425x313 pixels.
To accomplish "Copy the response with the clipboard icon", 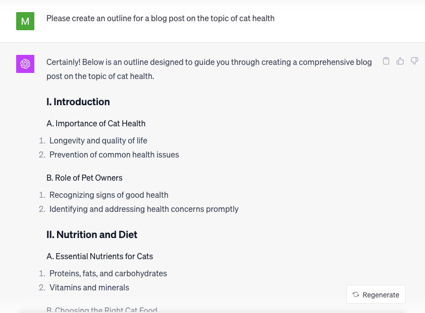I will tap(386, 61).
